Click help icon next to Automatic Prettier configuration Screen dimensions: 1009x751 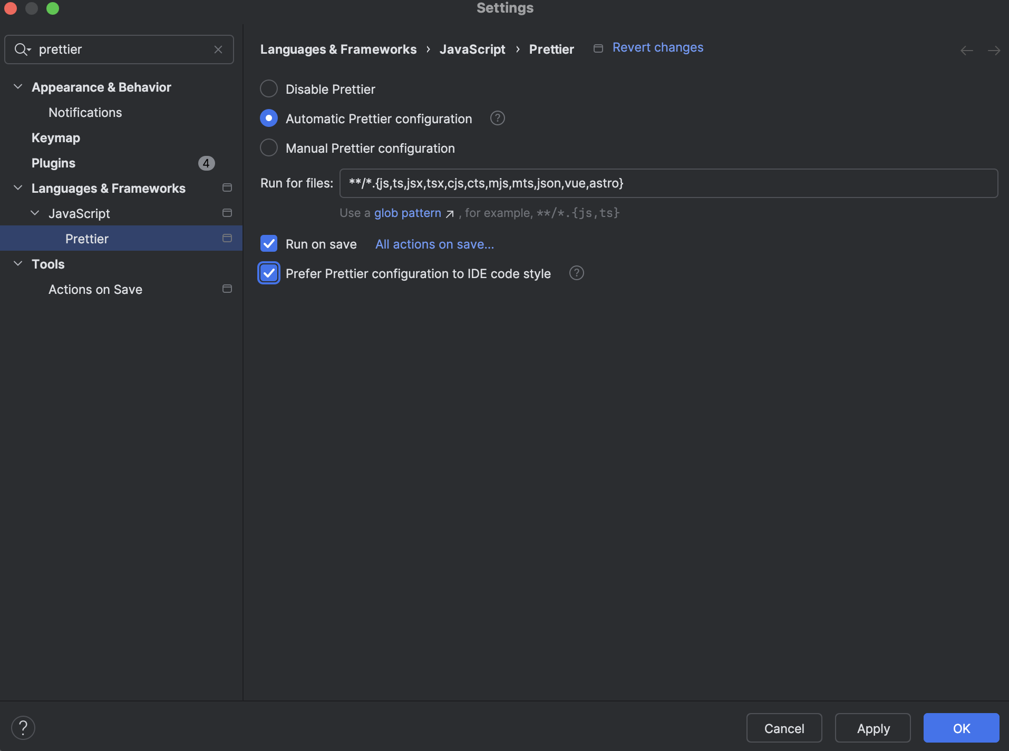pyautogui.click(x=497, y=118)
